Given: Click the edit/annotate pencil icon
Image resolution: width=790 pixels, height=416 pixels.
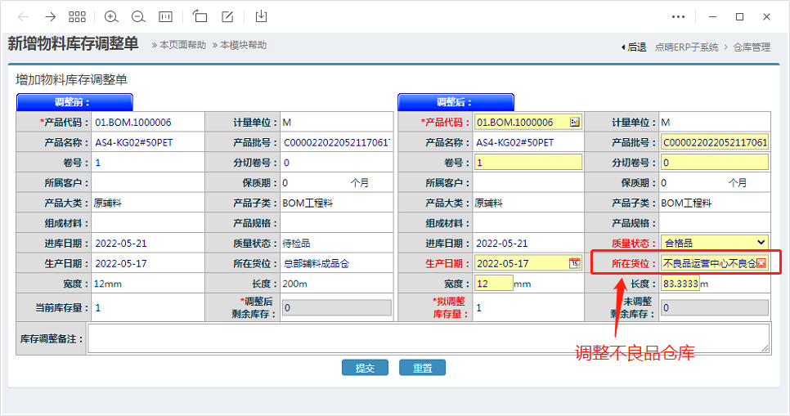Looking at the screenshot, I should point(227,16).
